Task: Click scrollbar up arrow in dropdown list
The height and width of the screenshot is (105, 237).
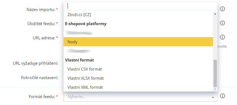Action: pyautogui.click(x=215, y=14)
